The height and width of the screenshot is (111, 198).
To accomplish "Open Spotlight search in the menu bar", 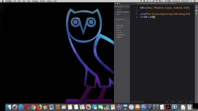I will click(192, 1).
